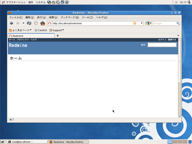This screenshot has height=144, width=192.
Task: Click the URL field showing localhost/redmine
Action: tap(92, 23)
